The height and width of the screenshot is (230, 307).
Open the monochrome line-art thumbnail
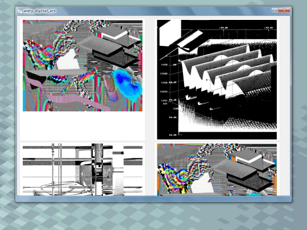tap(82, 170)
